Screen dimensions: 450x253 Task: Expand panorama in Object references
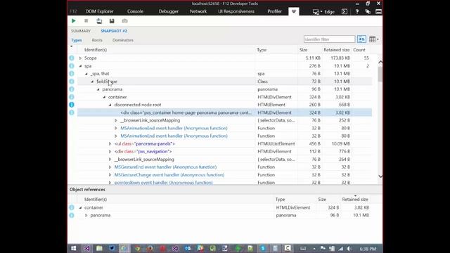[86, 215]
